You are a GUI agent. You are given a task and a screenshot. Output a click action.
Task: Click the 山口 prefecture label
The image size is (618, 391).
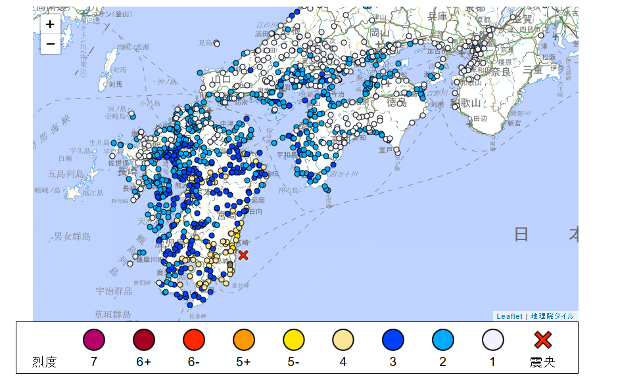click(x=221, y=79)
